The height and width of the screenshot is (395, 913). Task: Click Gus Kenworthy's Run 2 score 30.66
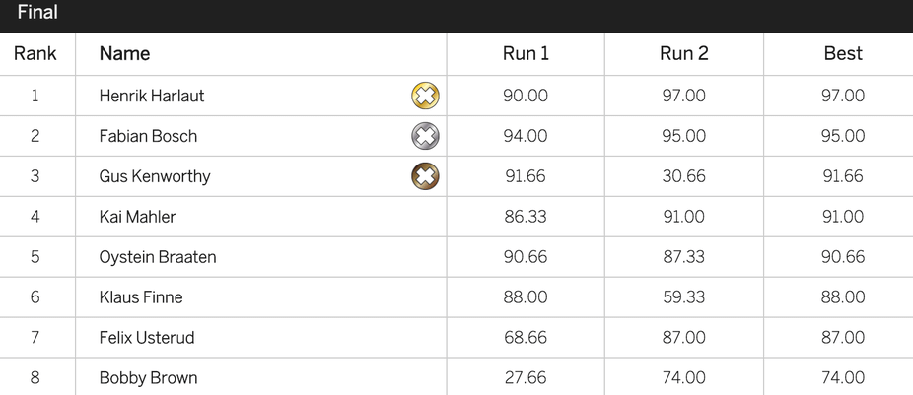point(683,176)
